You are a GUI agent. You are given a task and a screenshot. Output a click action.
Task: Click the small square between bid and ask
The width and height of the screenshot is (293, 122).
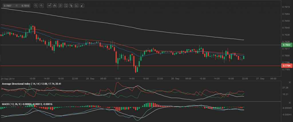pos(17,5)
